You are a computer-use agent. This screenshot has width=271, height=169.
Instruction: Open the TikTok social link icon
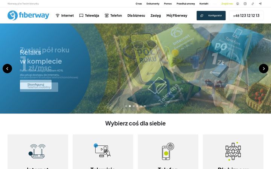click(x=253, y=4)
